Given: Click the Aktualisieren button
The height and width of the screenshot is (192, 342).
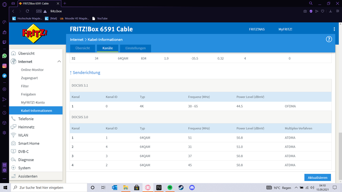Looking at the screenshot, I should [x=317, y=177].
